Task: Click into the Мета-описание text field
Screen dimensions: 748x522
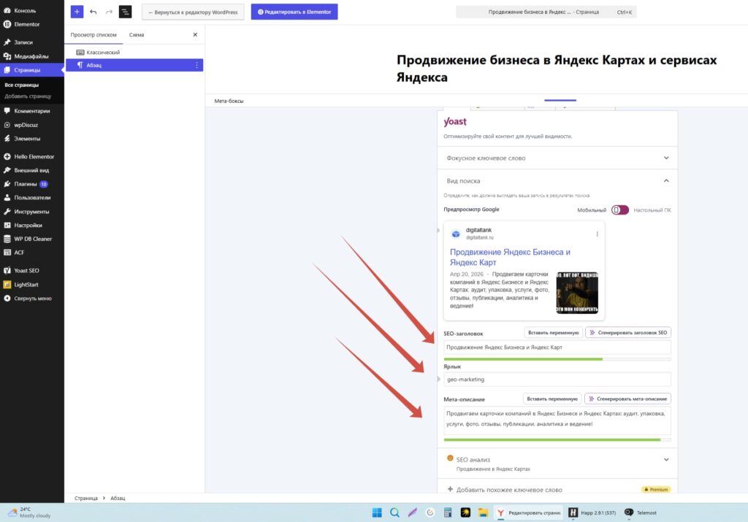Action: 557,420
